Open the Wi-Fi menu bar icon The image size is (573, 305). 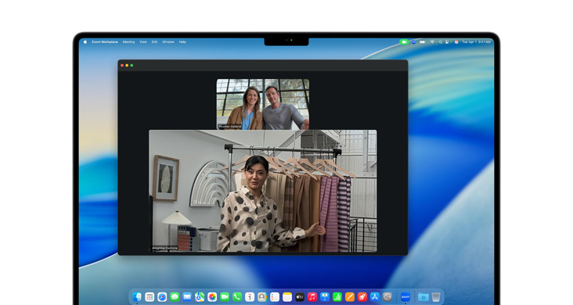[x=432, y=42]
